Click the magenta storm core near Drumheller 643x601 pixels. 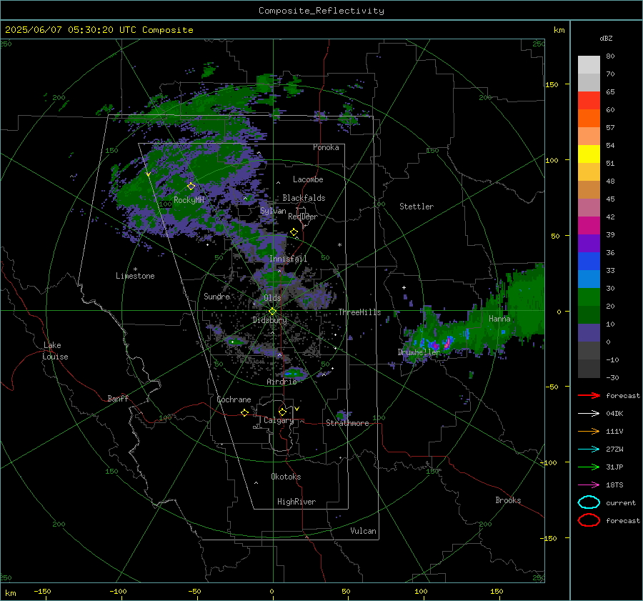448,342
